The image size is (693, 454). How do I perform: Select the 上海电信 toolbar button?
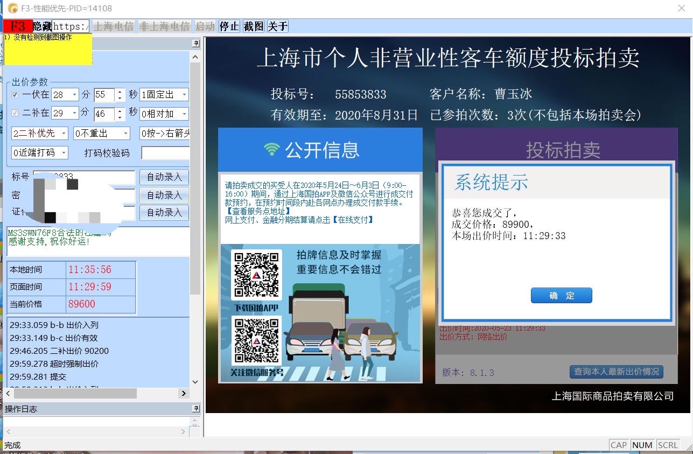coord(114,26)
